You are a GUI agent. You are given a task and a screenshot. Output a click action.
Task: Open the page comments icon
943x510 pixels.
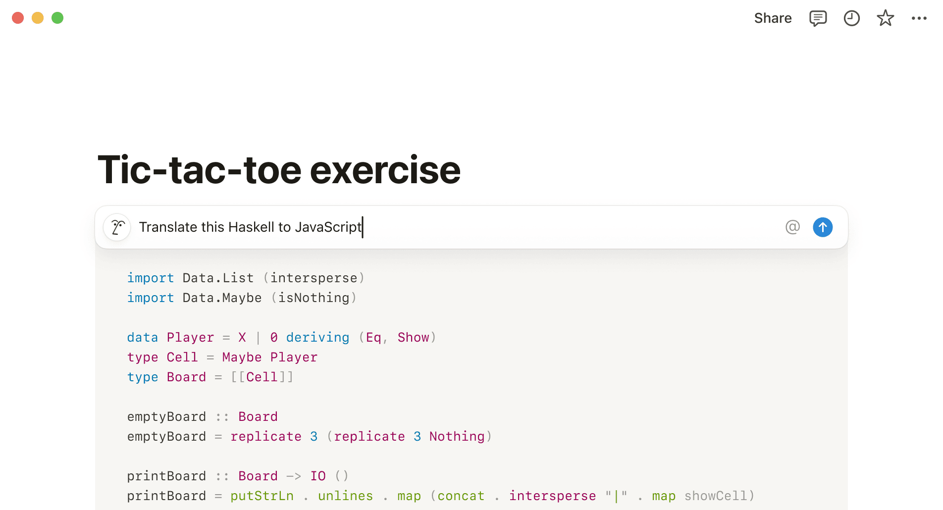(818, 18)
